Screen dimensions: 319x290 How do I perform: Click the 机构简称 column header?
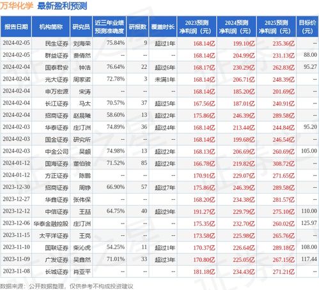51,27
